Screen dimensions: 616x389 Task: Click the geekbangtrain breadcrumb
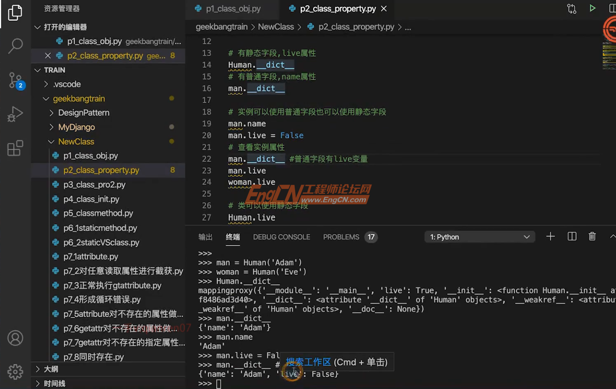[x=222, y=26]
